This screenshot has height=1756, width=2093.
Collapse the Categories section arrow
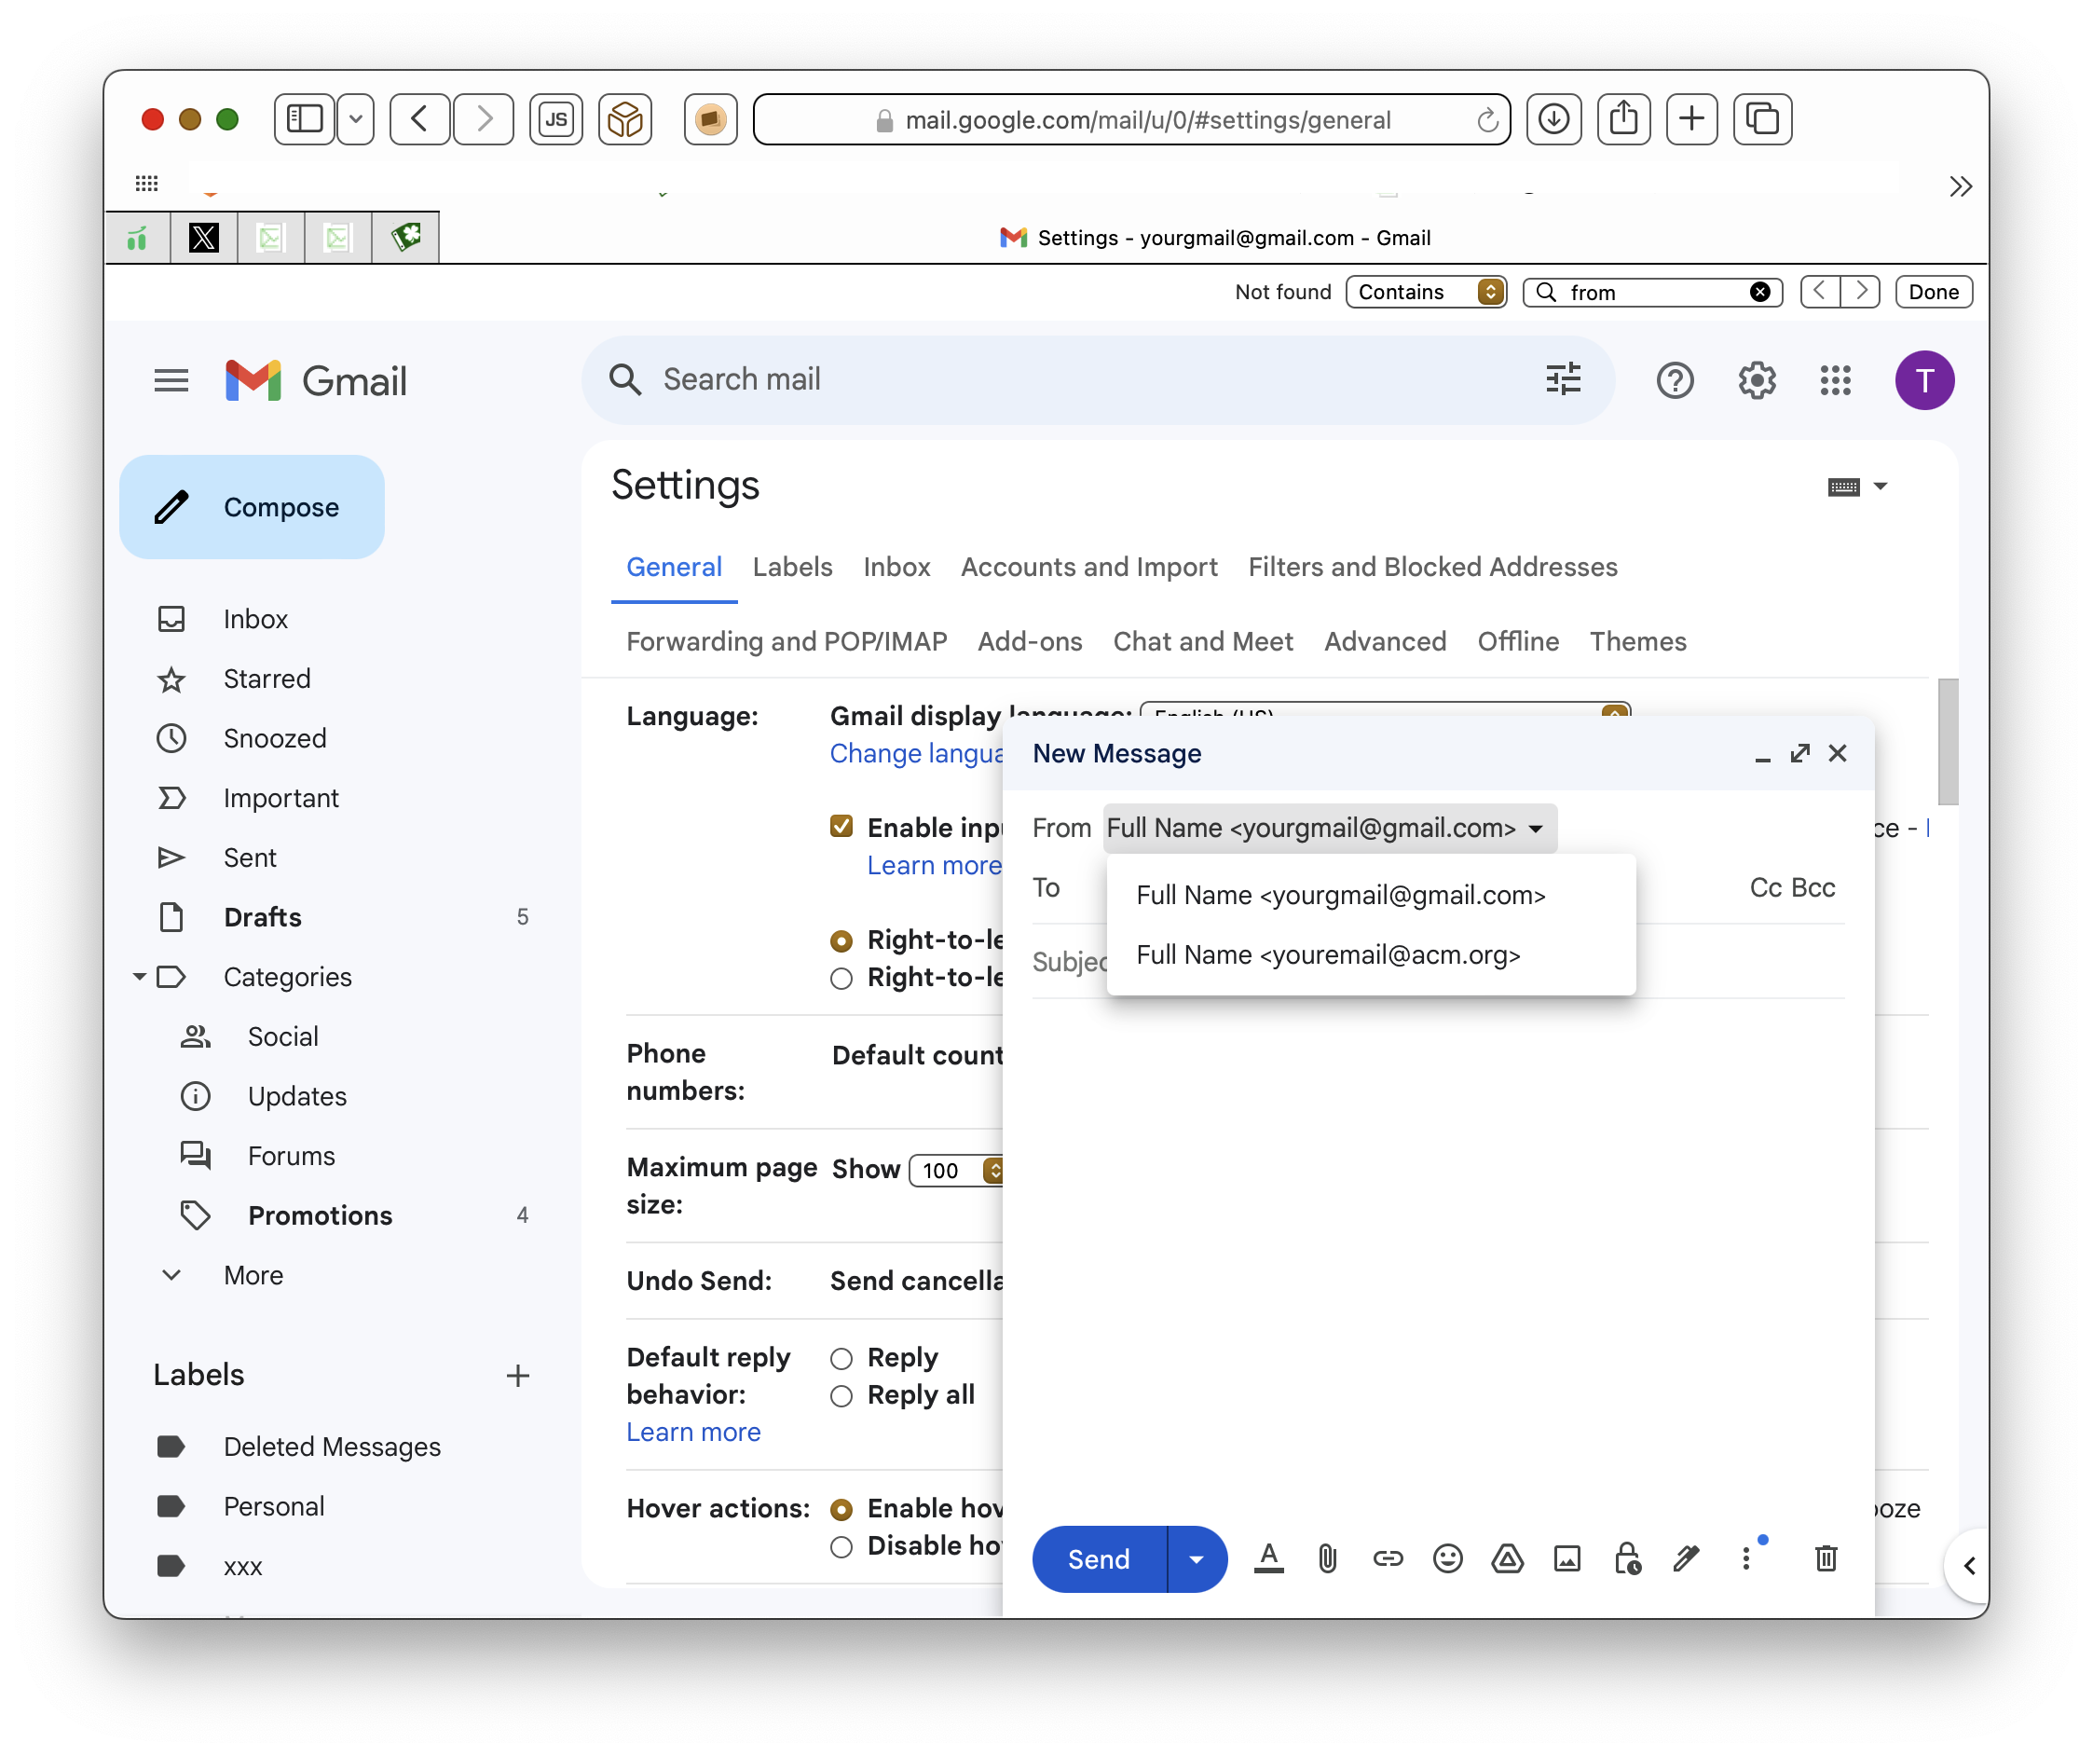tap(140, 977)
